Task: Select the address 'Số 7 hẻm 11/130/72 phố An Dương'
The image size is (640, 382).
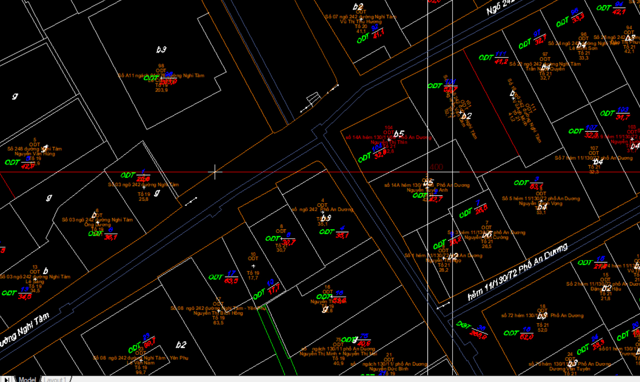Action: pyautogui.click(x=594, y=158)
